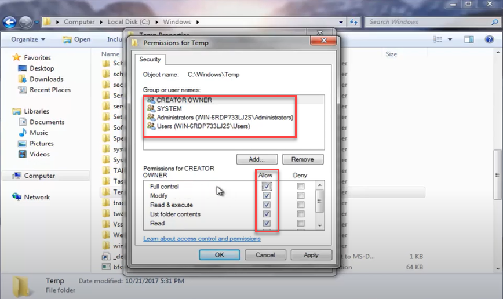Select SYSTEM in group or user names
This screenshot has height=299, width=503.
[169, 109]
